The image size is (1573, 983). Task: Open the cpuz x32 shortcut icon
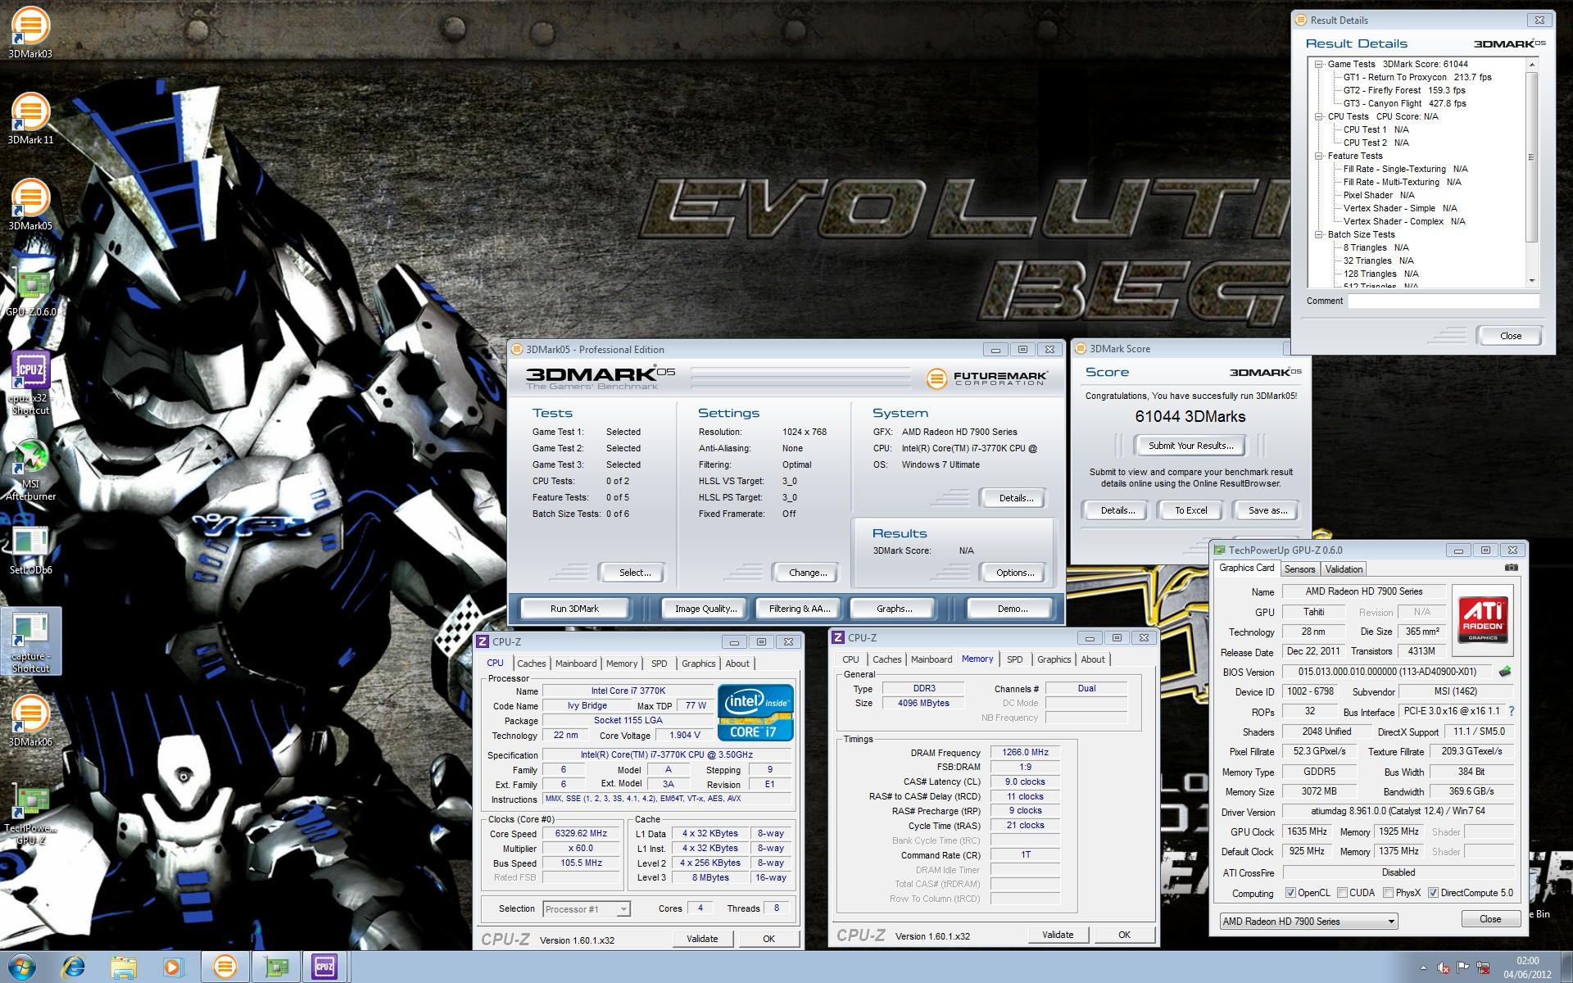pos(30,383)
